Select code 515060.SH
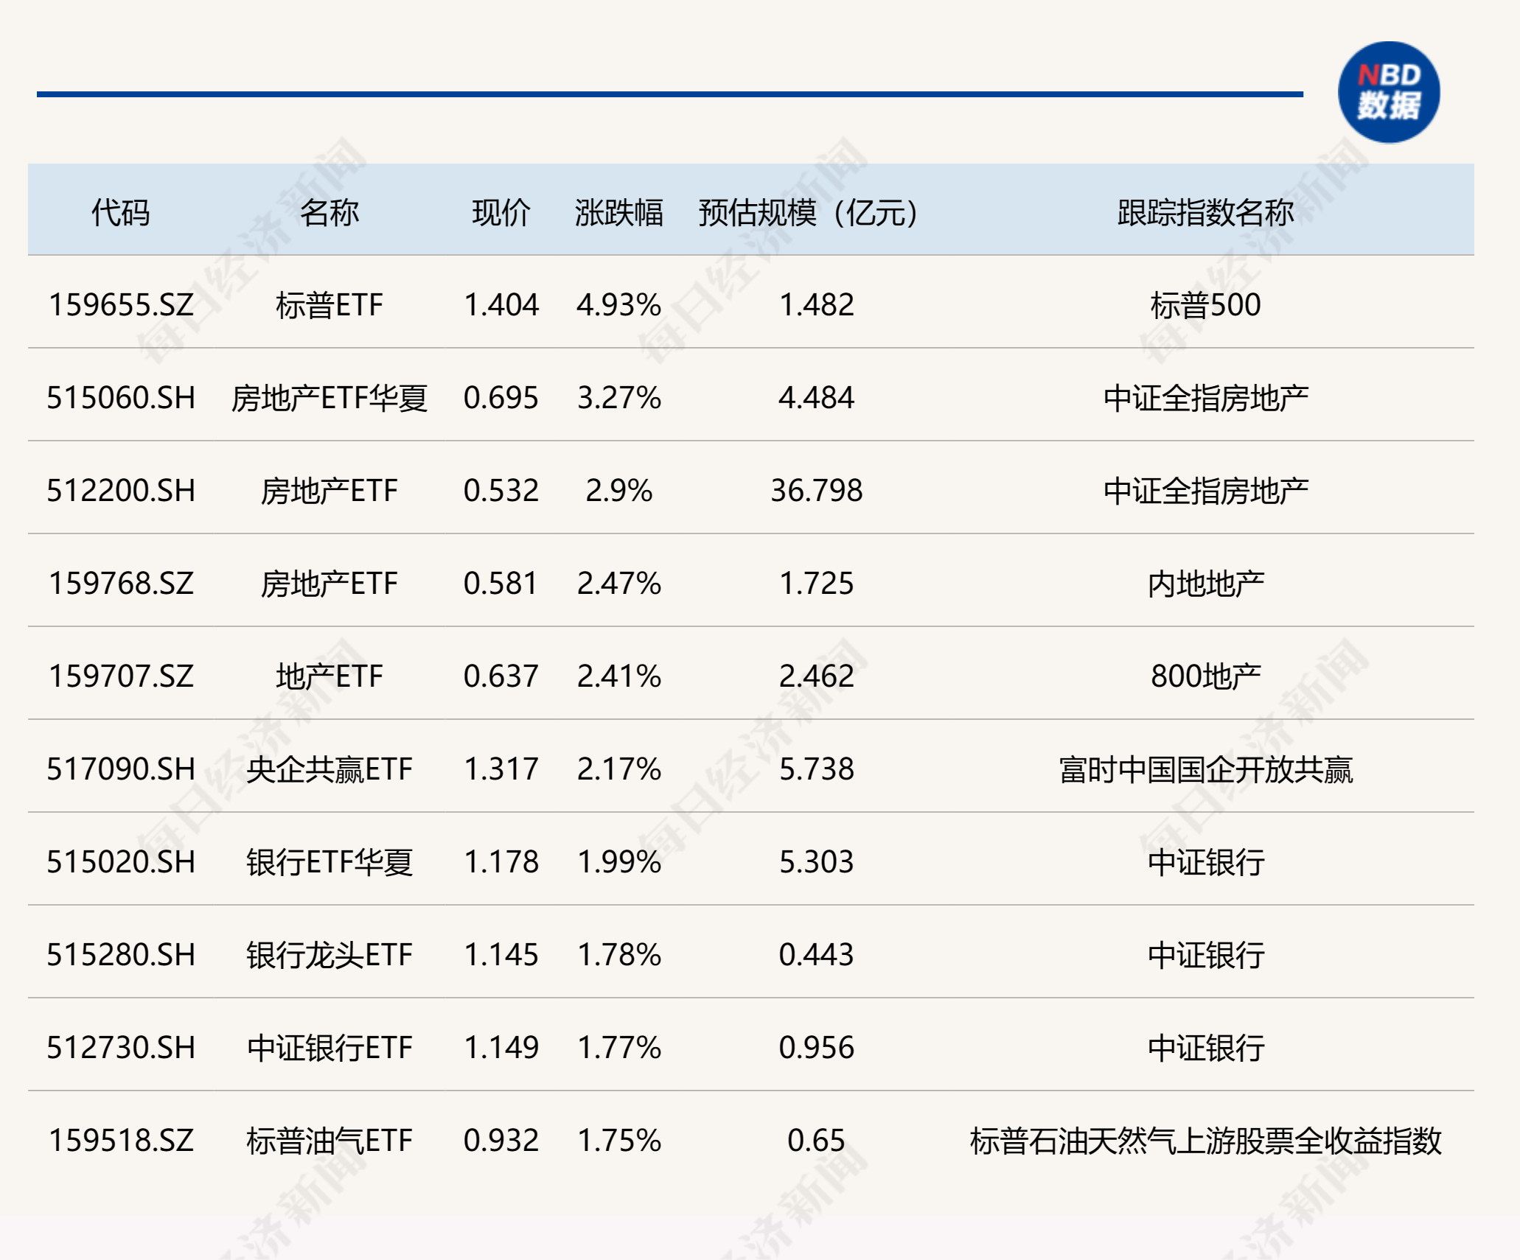This screenshot has width=1520, height=1260. (121, 398)
